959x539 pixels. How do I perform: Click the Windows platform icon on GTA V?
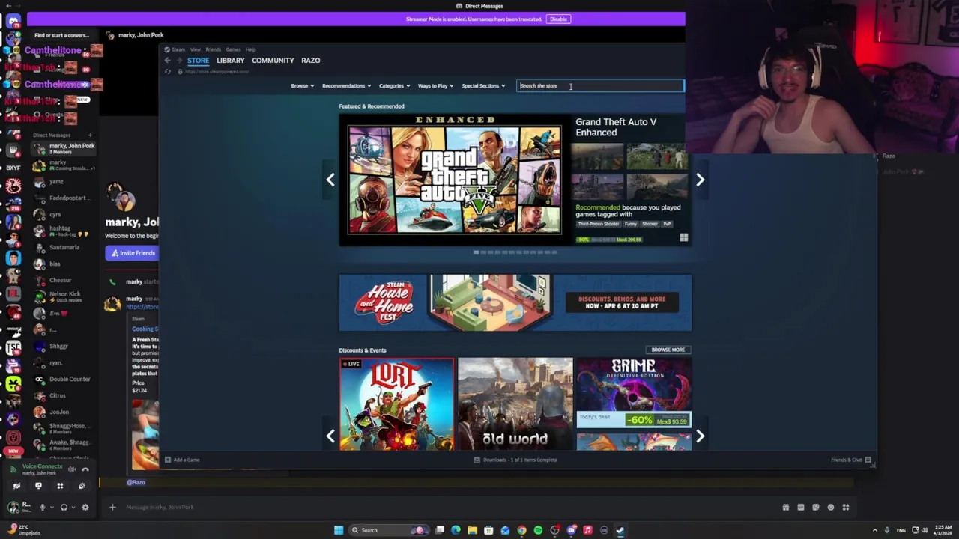click(x=683, y=238)
